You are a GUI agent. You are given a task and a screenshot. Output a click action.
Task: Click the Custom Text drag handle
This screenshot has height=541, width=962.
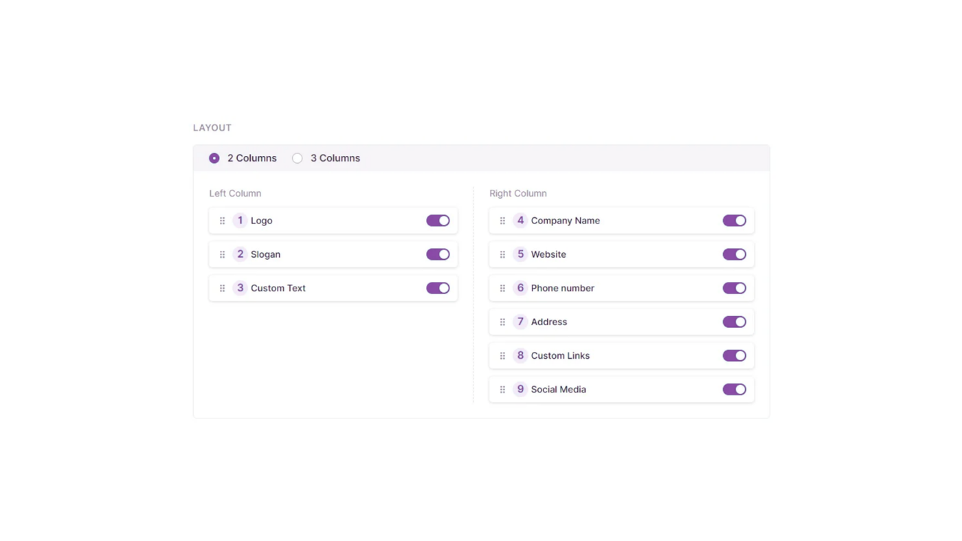[222, 288]
